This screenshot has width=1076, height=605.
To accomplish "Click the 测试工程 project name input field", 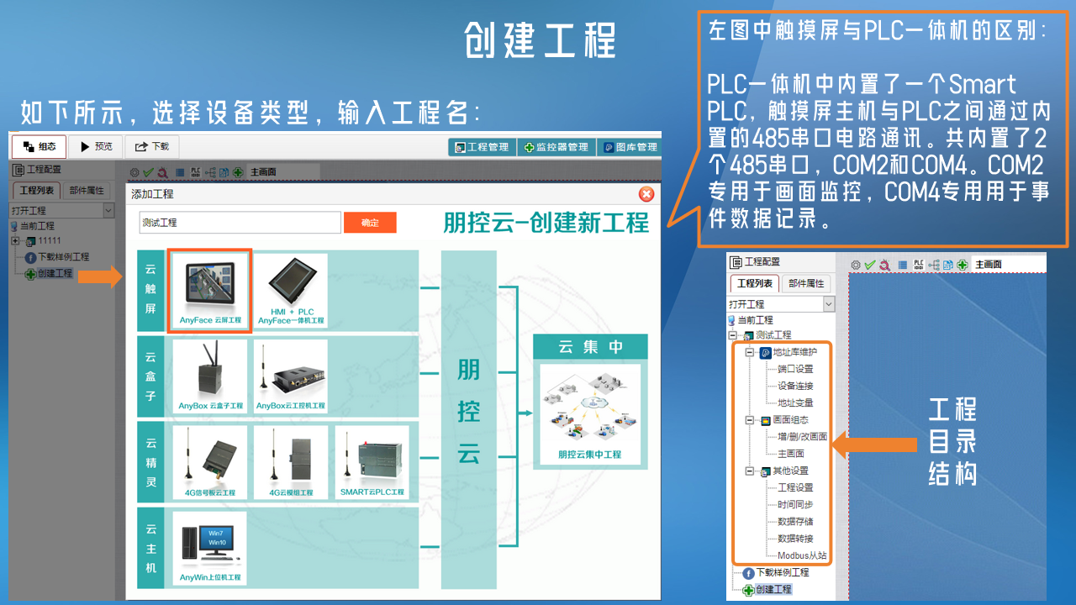I will pyautogui.click(x=240, y=223).
